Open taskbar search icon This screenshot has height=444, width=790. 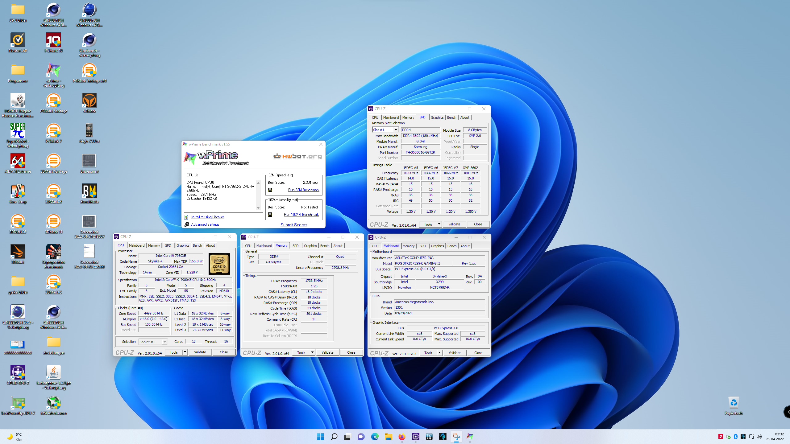(334, 437)
